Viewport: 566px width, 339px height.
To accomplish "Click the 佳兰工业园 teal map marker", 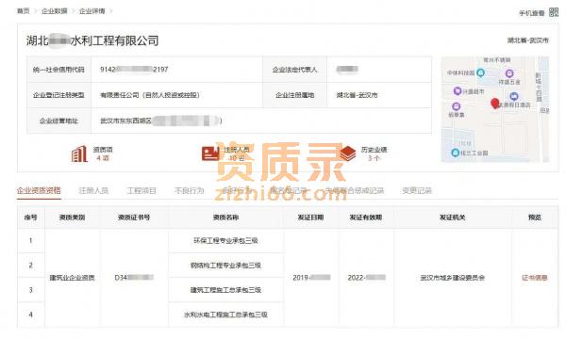I will pyautogui.click(x=456, y=153).
